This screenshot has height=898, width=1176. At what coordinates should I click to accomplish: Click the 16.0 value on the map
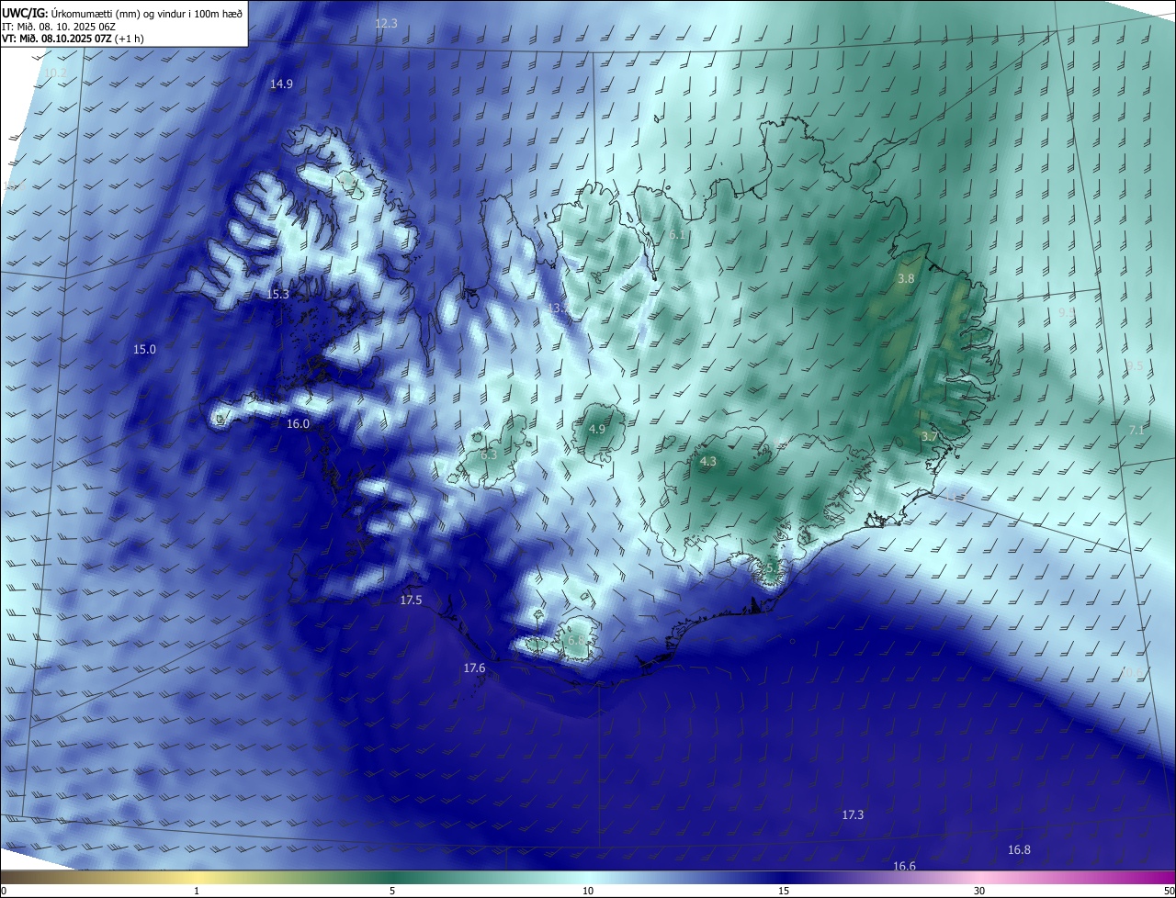tap(298, 424)
